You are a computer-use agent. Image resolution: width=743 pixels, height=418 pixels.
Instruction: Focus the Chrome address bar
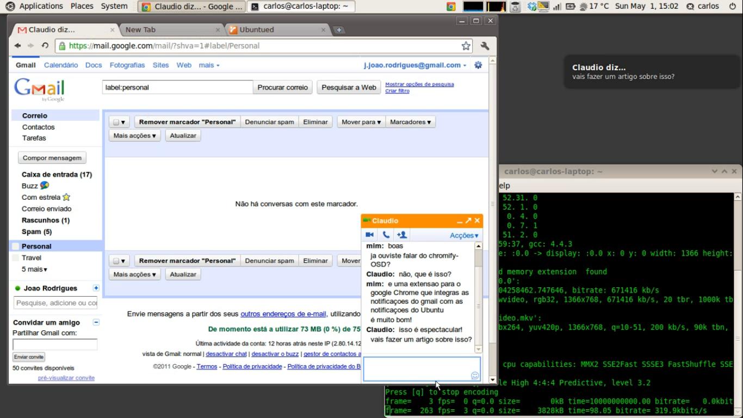[264, 46]
